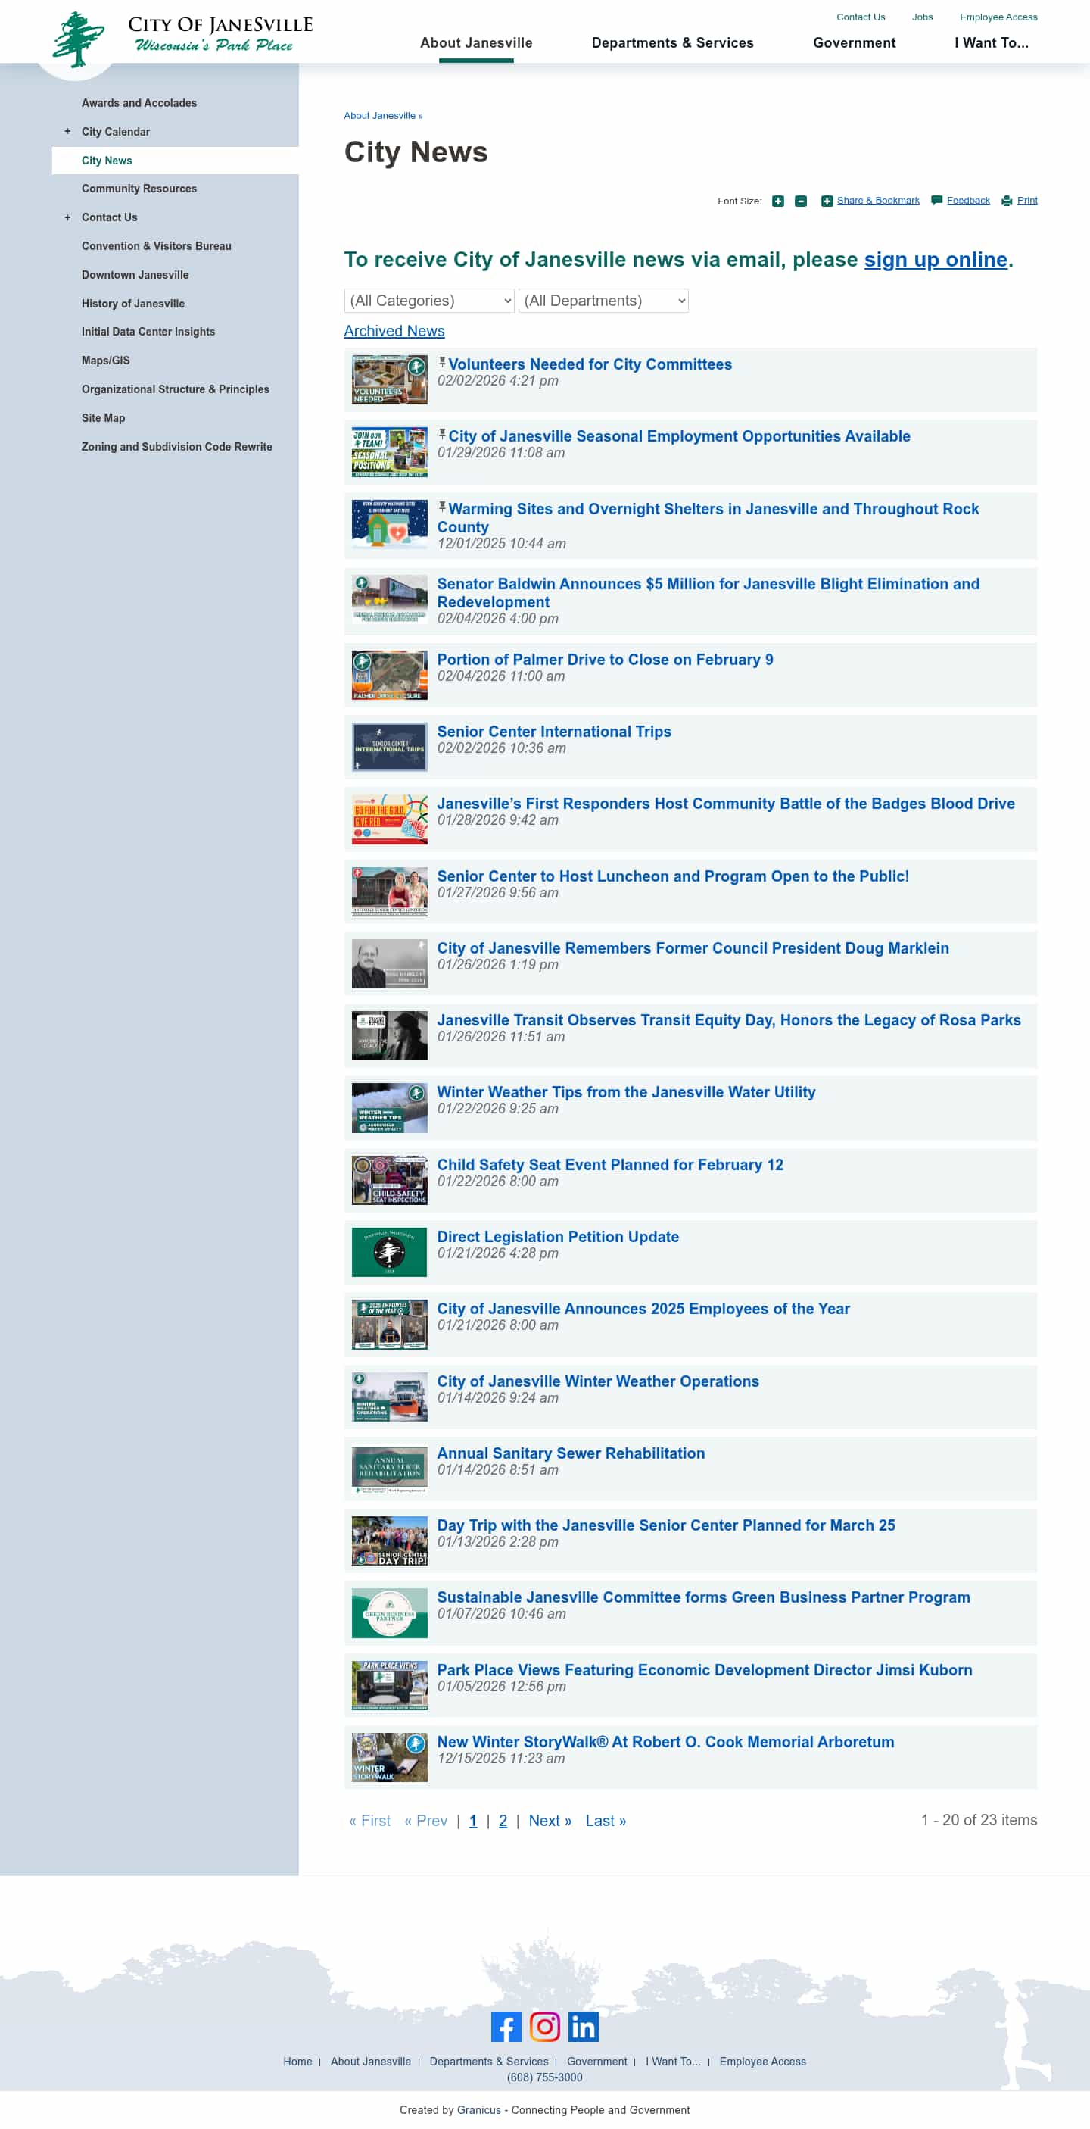Open Direct Legislation Petition green thumbnail
The width and height of the screenshot is (1090, 2129).
click(x=390, y=1252)
